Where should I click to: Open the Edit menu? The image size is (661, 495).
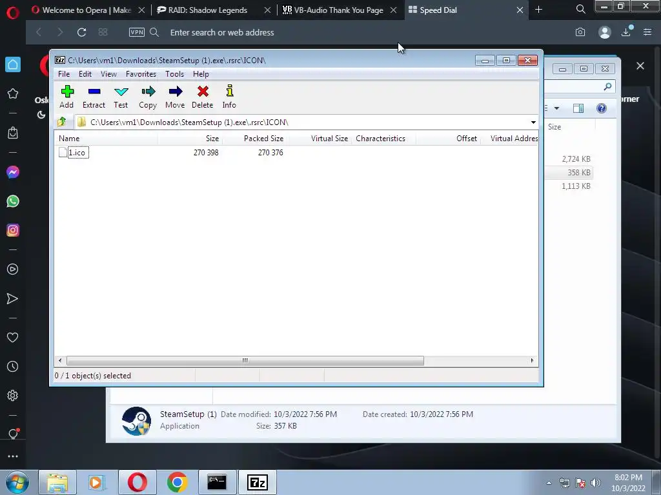click(x=85, y=74)
